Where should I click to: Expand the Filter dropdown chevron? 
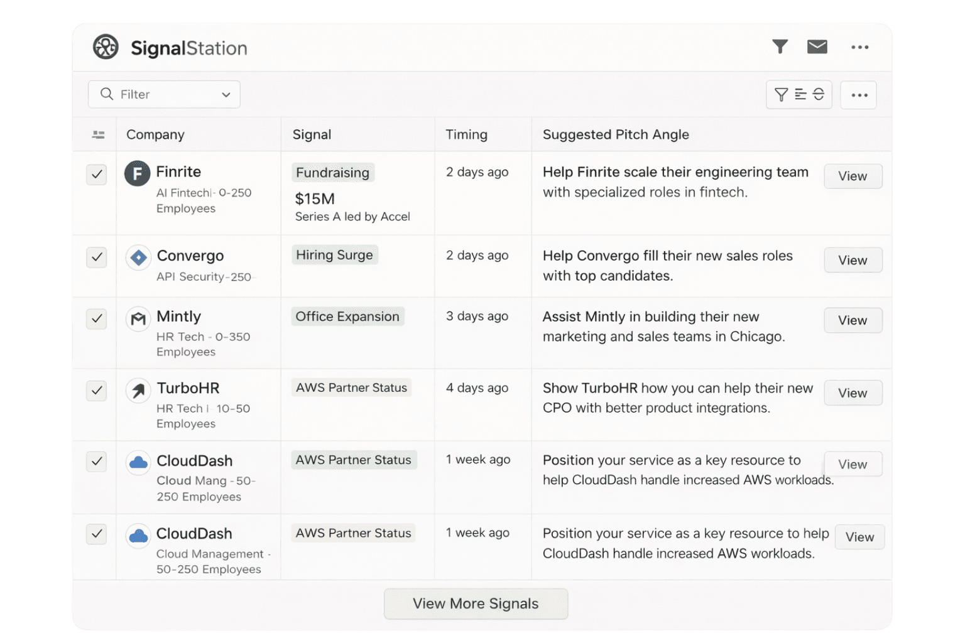point(226,95)
